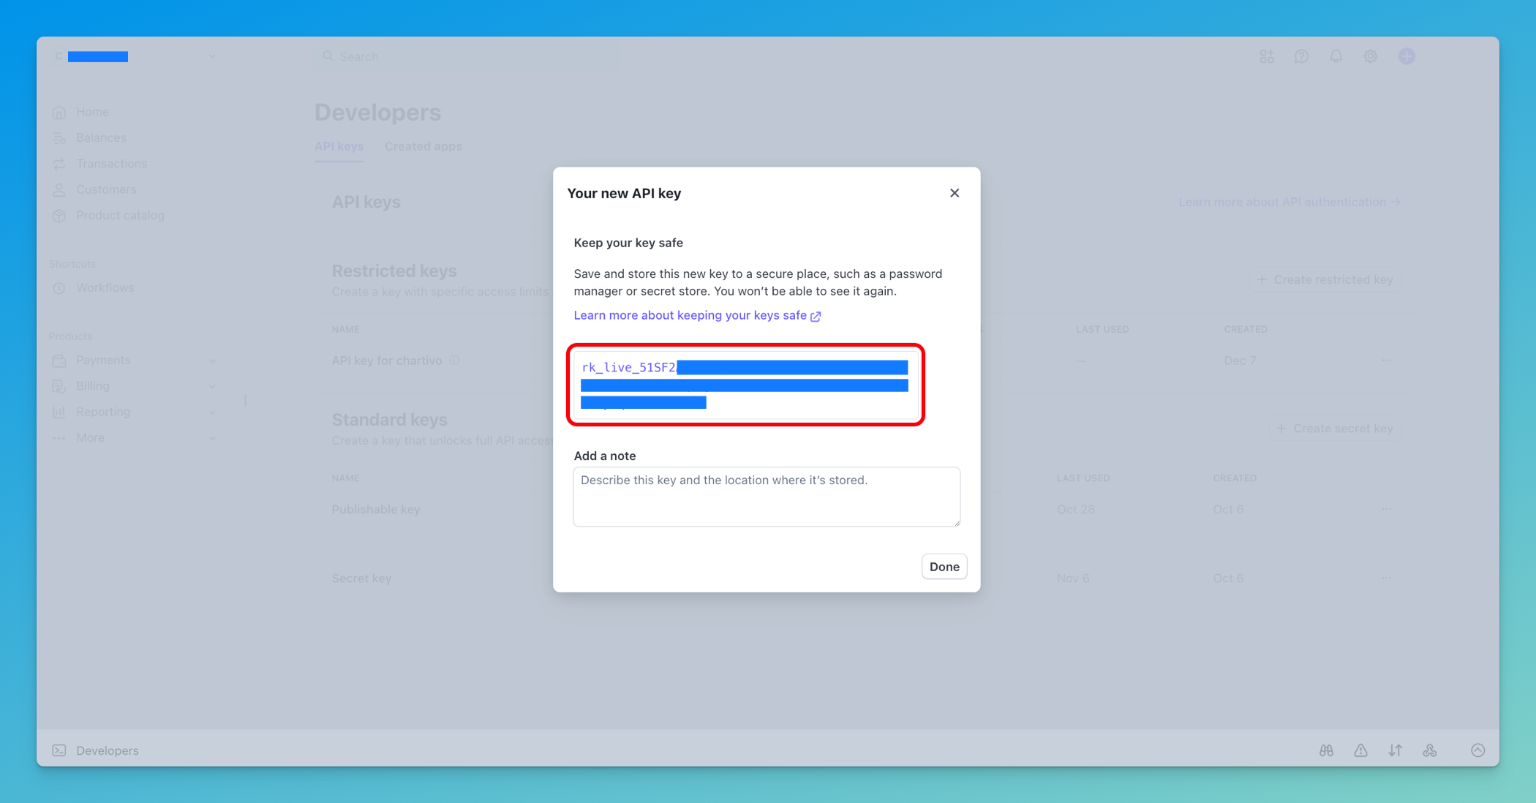
Task: Open the notifications bell icon
Action: click(1336, 56)
